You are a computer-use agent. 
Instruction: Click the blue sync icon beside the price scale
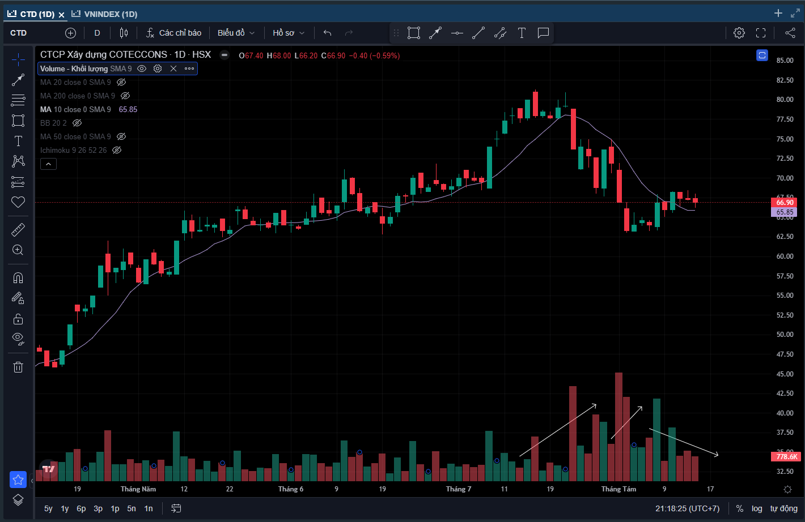pyautogui.click(x=762, y=55)
